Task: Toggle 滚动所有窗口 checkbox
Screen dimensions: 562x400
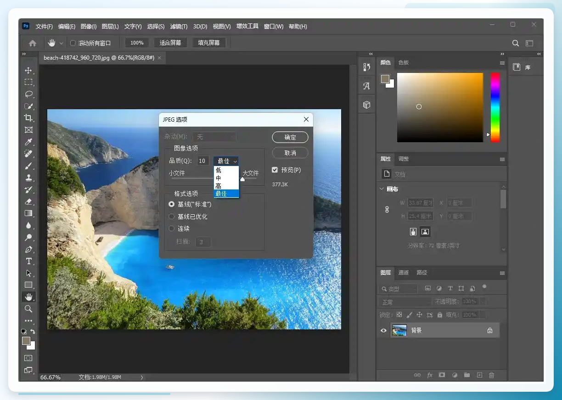Action: click(x=73, y=43)
